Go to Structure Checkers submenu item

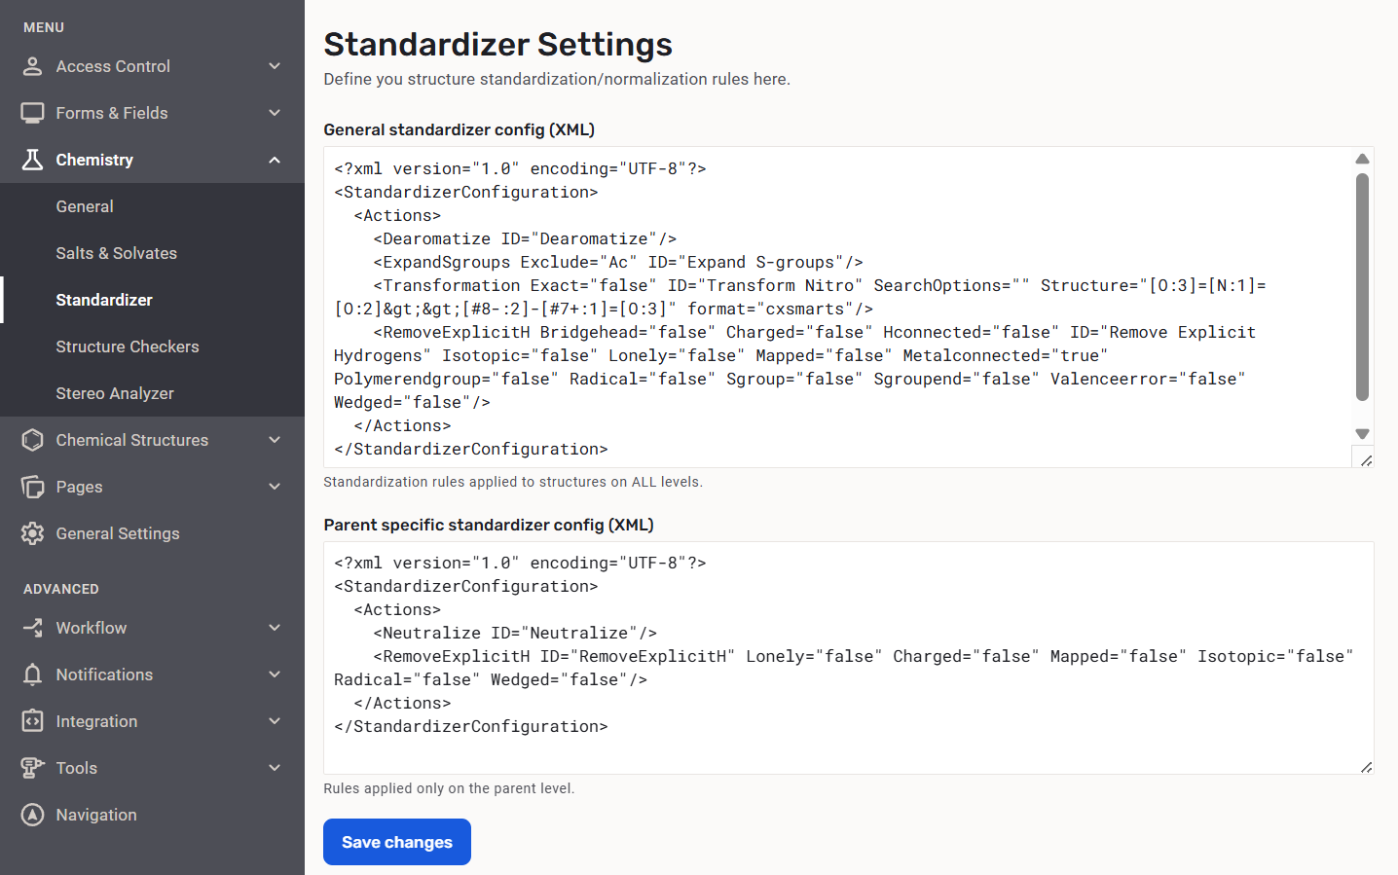pos(127,346)
